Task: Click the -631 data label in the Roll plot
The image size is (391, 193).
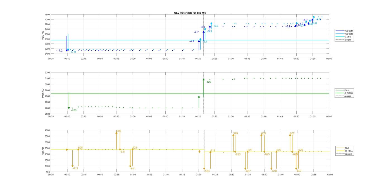Action: [123, 152]
